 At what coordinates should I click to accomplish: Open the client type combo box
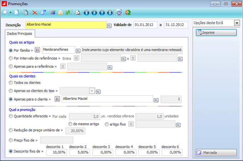(x=78, y=91)
